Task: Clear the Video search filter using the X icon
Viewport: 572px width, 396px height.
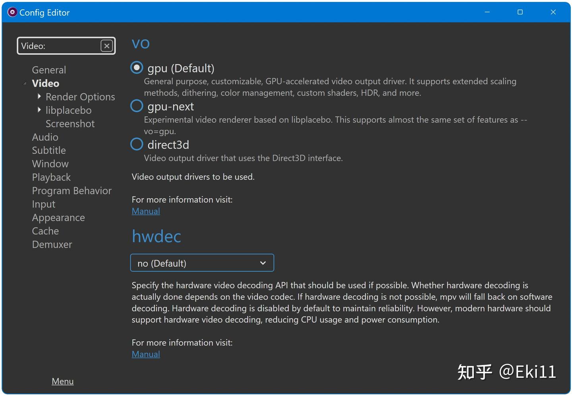Action: tap(106, 46)
